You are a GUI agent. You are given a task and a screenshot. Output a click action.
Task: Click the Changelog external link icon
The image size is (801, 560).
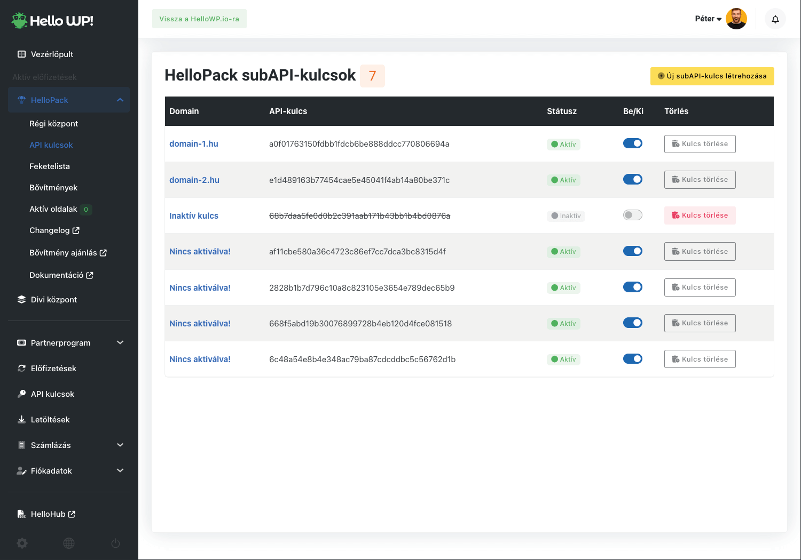pos(76,230)
